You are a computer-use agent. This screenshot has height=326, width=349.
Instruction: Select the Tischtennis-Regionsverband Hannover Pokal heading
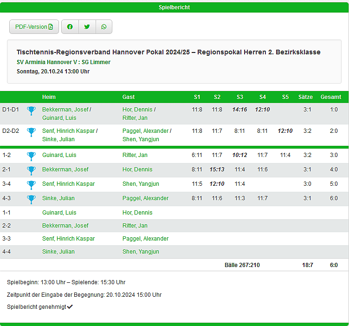(168, 52)
